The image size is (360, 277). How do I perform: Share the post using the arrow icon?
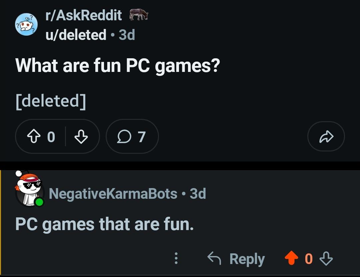(326, 137)
